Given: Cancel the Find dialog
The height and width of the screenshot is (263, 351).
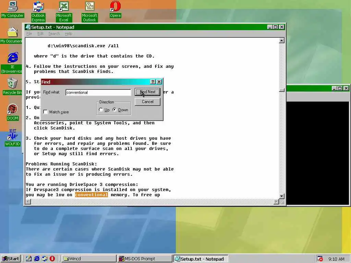Looking at the screenshot, I should [x=147, y=102].
